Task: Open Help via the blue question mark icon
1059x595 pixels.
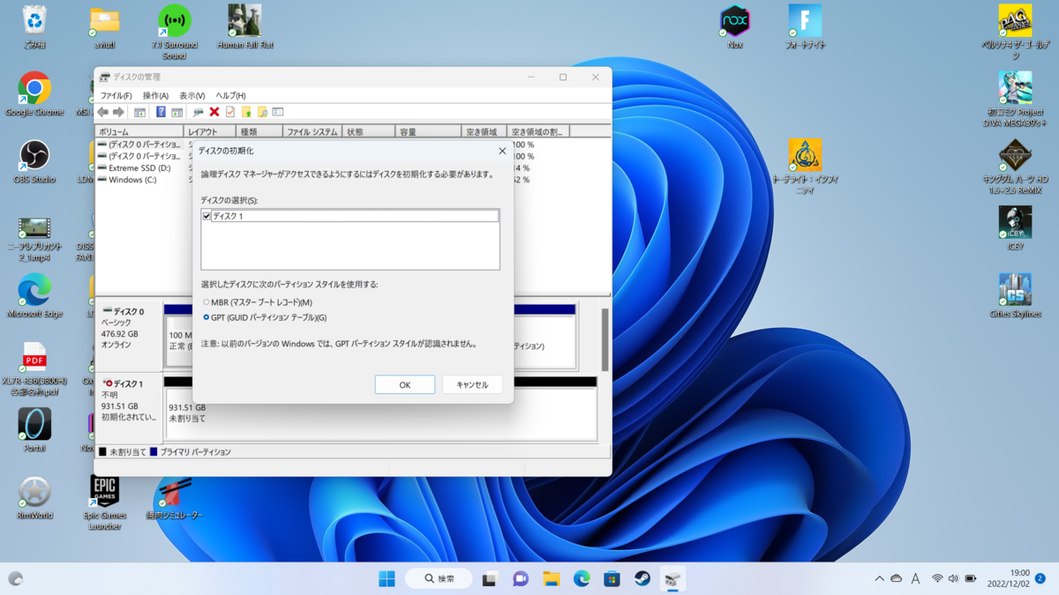Action: [161, 112]
